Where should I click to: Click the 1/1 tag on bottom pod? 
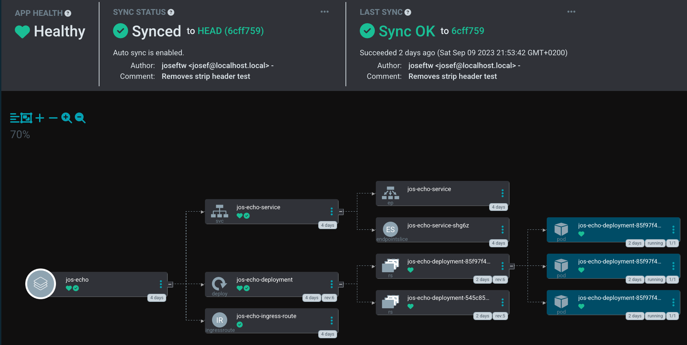coord(672,316)
